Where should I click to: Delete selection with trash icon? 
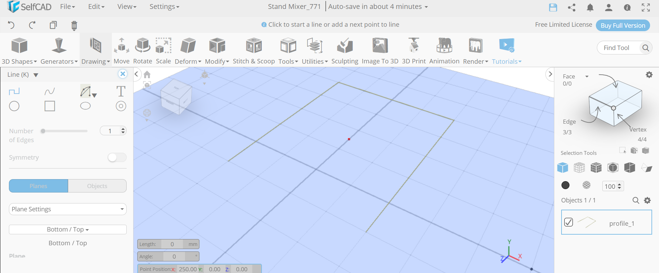pos(74,25)
